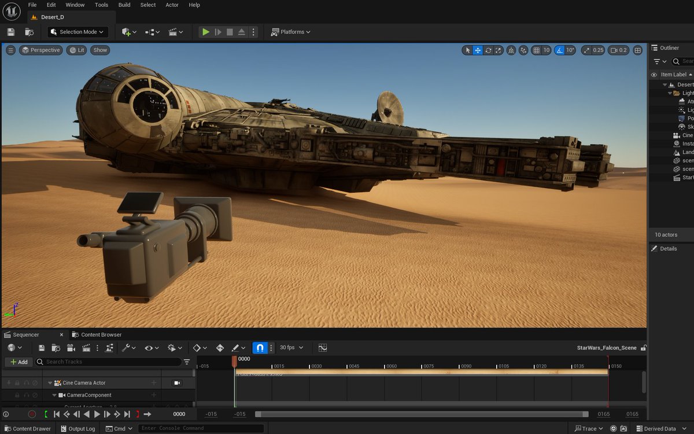694x434 pixels.
Task: Open the Content Drawer
Action: [x=27, y=429]
